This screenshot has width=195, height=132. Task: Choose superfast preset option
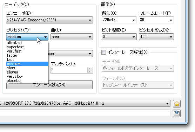click(27, 47)
